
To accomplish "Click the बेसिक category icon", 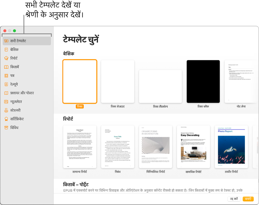I will click(6, 50).
